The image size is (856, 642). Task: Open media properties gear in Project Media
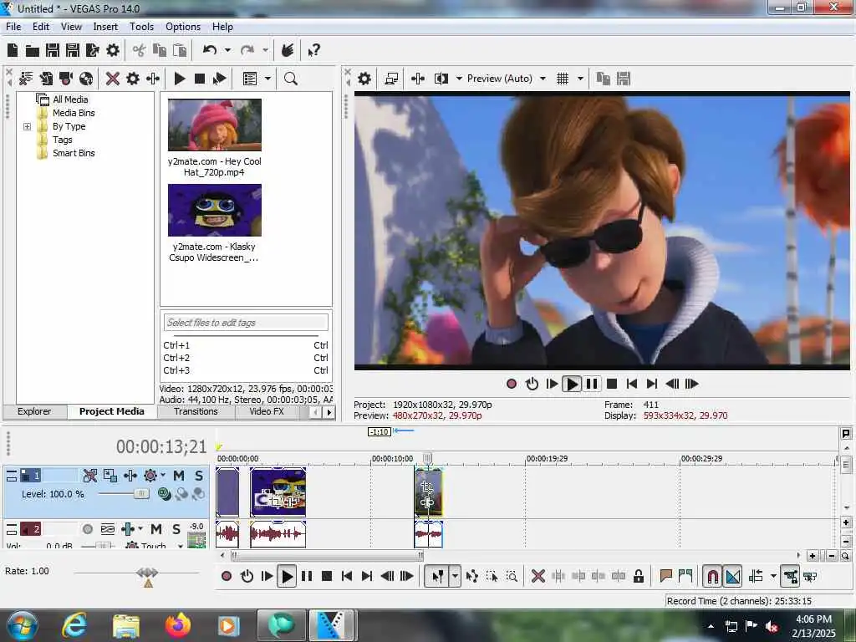click(x=133, y=79)
